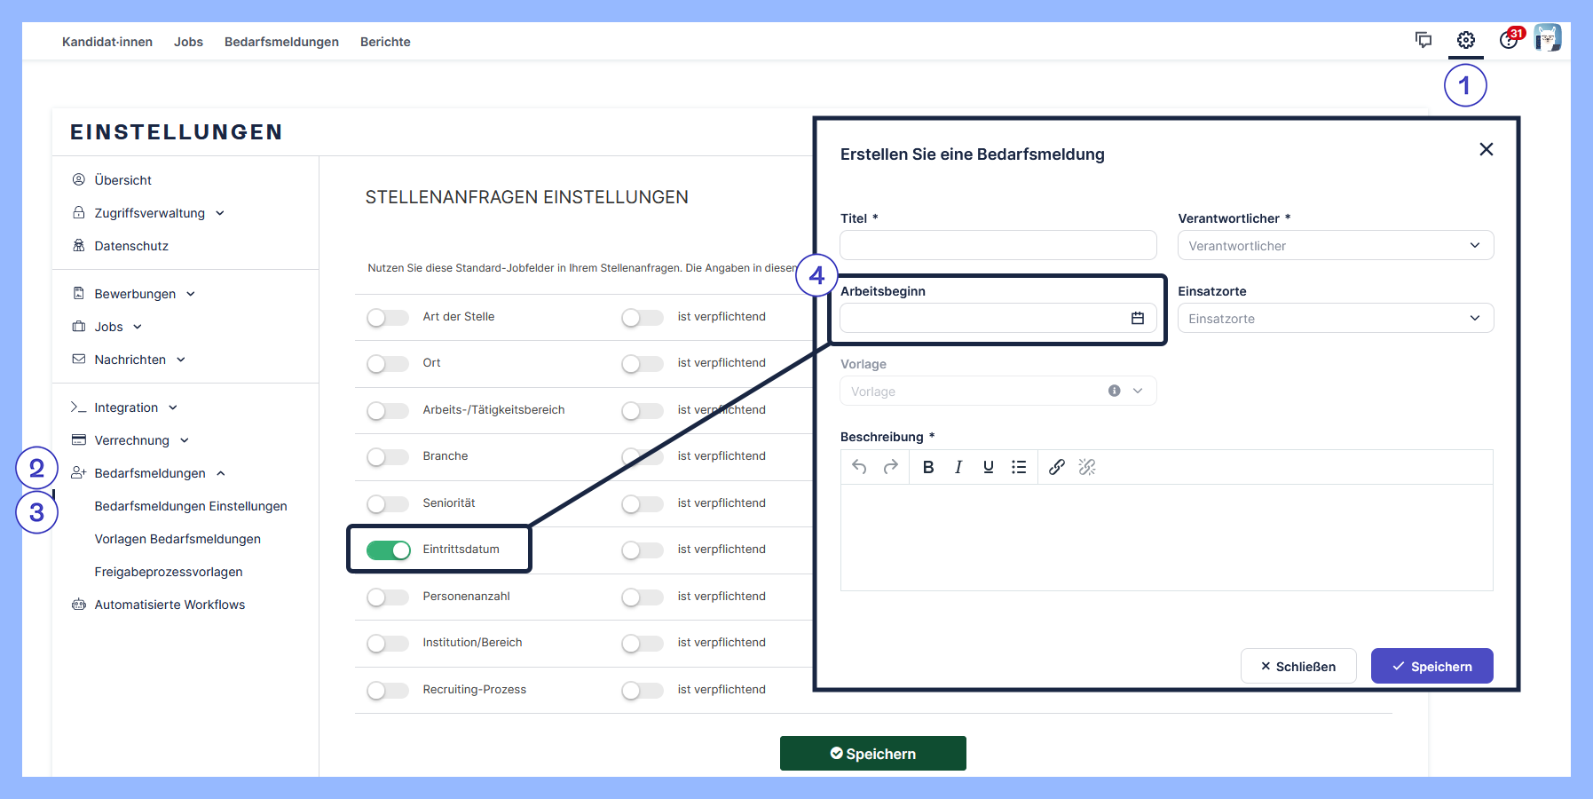Open the calendar picker for Arbeitsbeginn

tap(1138, 318)
